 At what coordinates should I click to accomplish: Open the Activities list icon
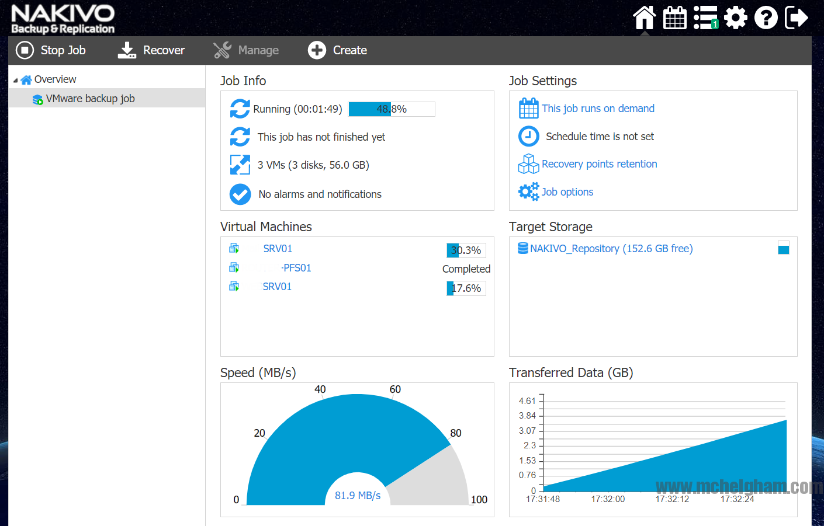[x=705, y=18]
